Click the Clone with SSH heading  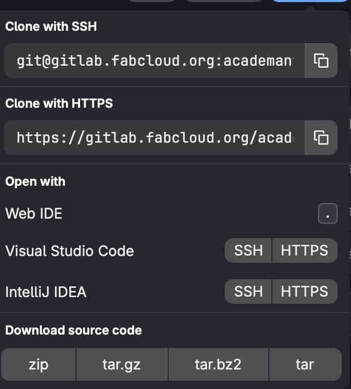pyautogui.click(x=51, y=27)
